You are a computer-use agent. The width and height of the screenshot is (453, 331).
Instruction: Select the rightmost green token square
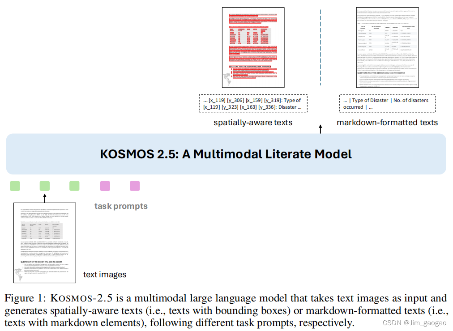pyautogui.click(x=74, y=186)
